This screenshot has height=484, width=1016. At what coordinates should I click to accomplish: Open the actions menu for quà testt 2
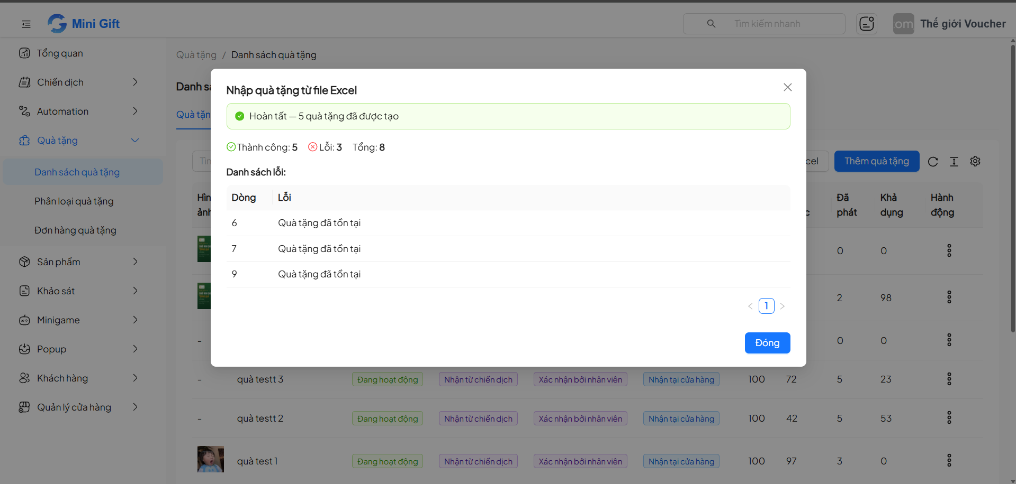pos(949,418)
